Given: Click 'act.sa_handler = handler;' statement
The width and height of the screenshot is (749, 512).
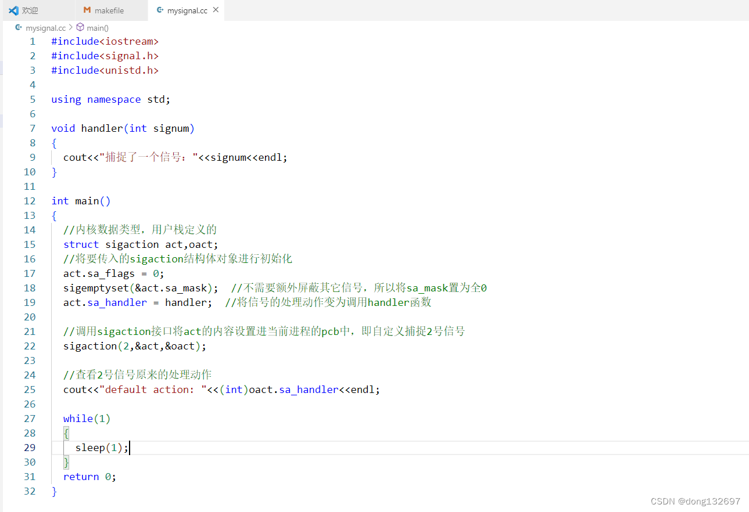Looking at the screenshot, I should point(138,302).
